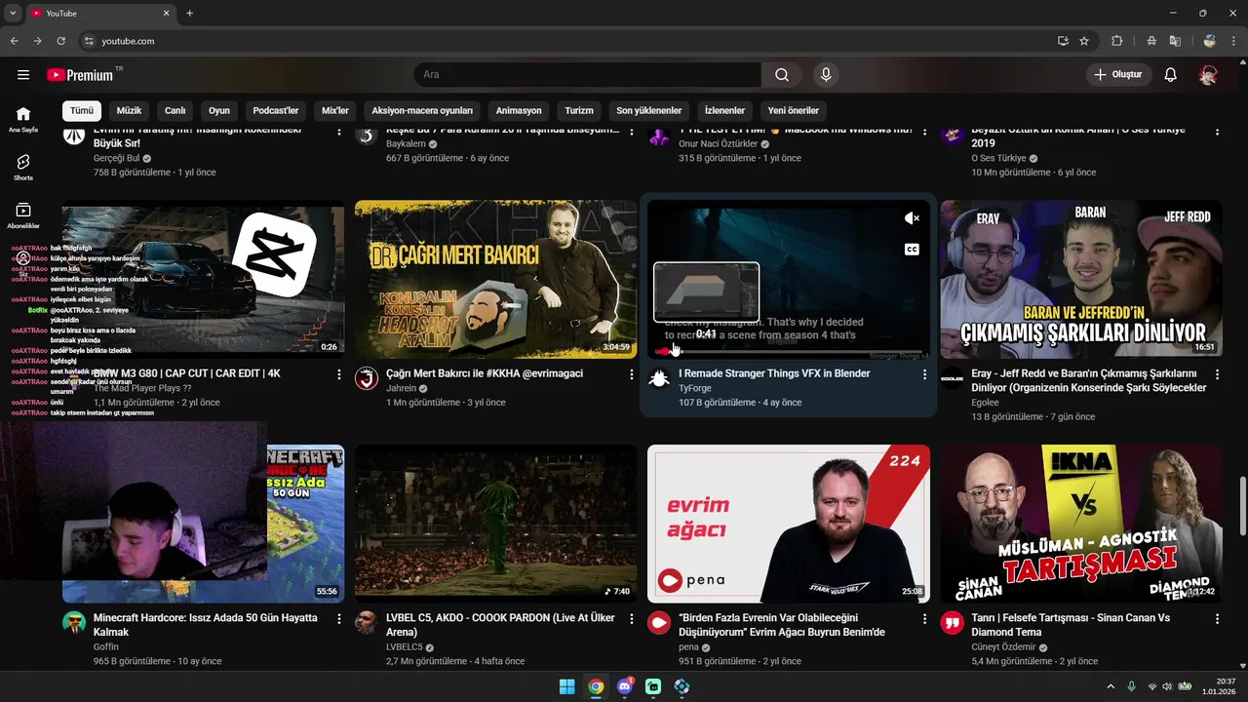
Task: Open Abonelikler in the sidebar
Action: click(23, 215)
